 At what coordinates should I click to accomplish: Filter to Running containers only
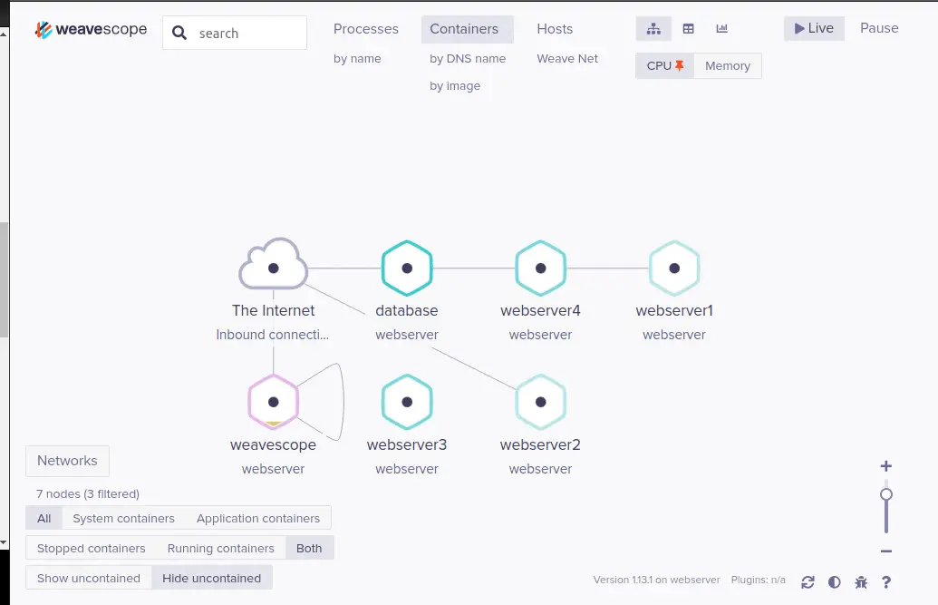pos(220,549)
